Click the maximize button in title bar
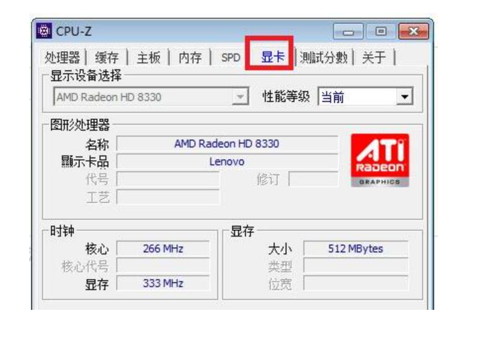This screenshot has width=485, height=347. tap(381, 33)
